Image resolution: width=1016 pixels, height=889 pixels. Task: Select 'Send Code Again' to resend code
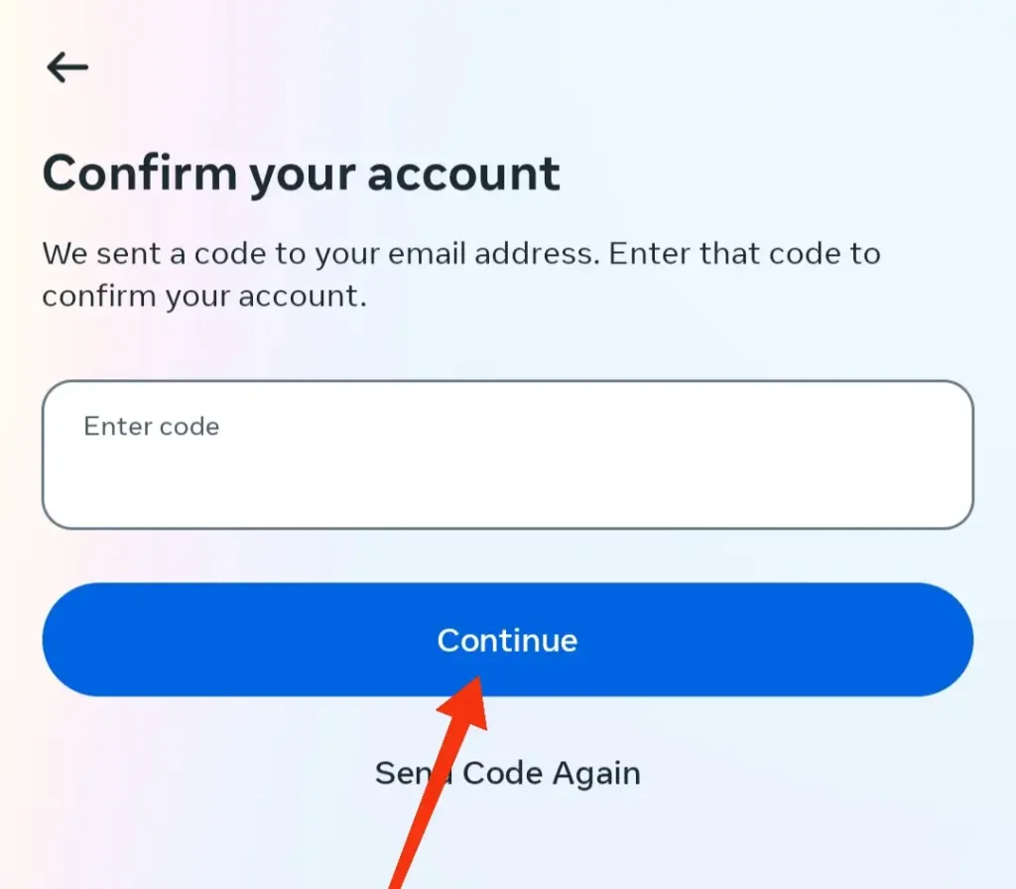pos(507,773)
